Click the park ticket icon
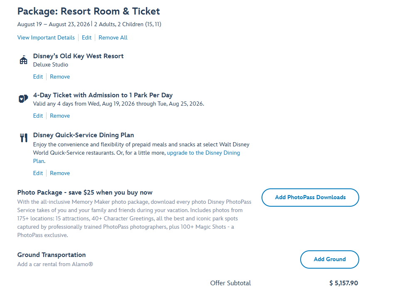 [23, 98]
